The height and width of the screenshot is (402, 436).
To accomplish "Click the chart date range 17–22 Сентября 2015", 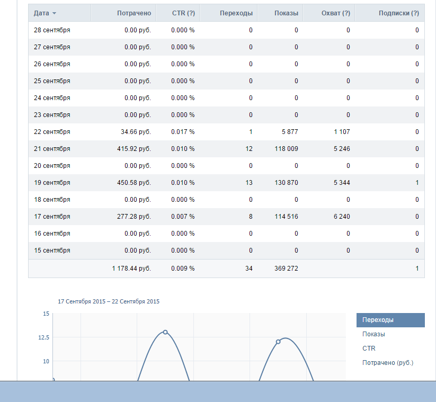I will coord(109,302).
